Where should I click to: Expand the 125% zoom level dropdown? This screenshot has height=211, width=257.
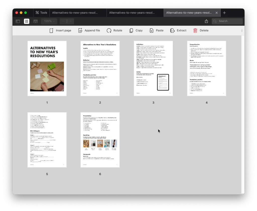(49, 21)
